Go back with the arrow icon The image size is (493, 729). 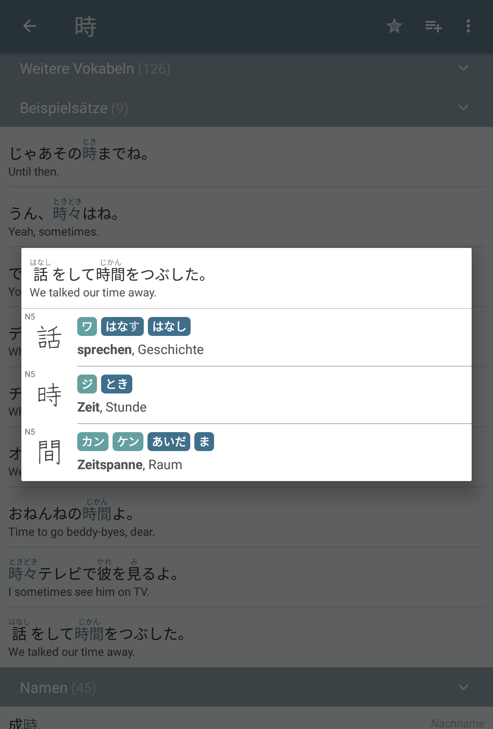(x=30, y=26)
